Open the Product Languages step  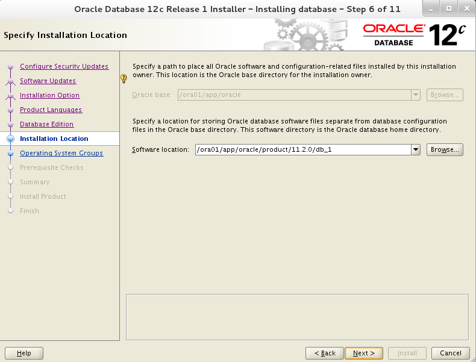pos(51,110)
